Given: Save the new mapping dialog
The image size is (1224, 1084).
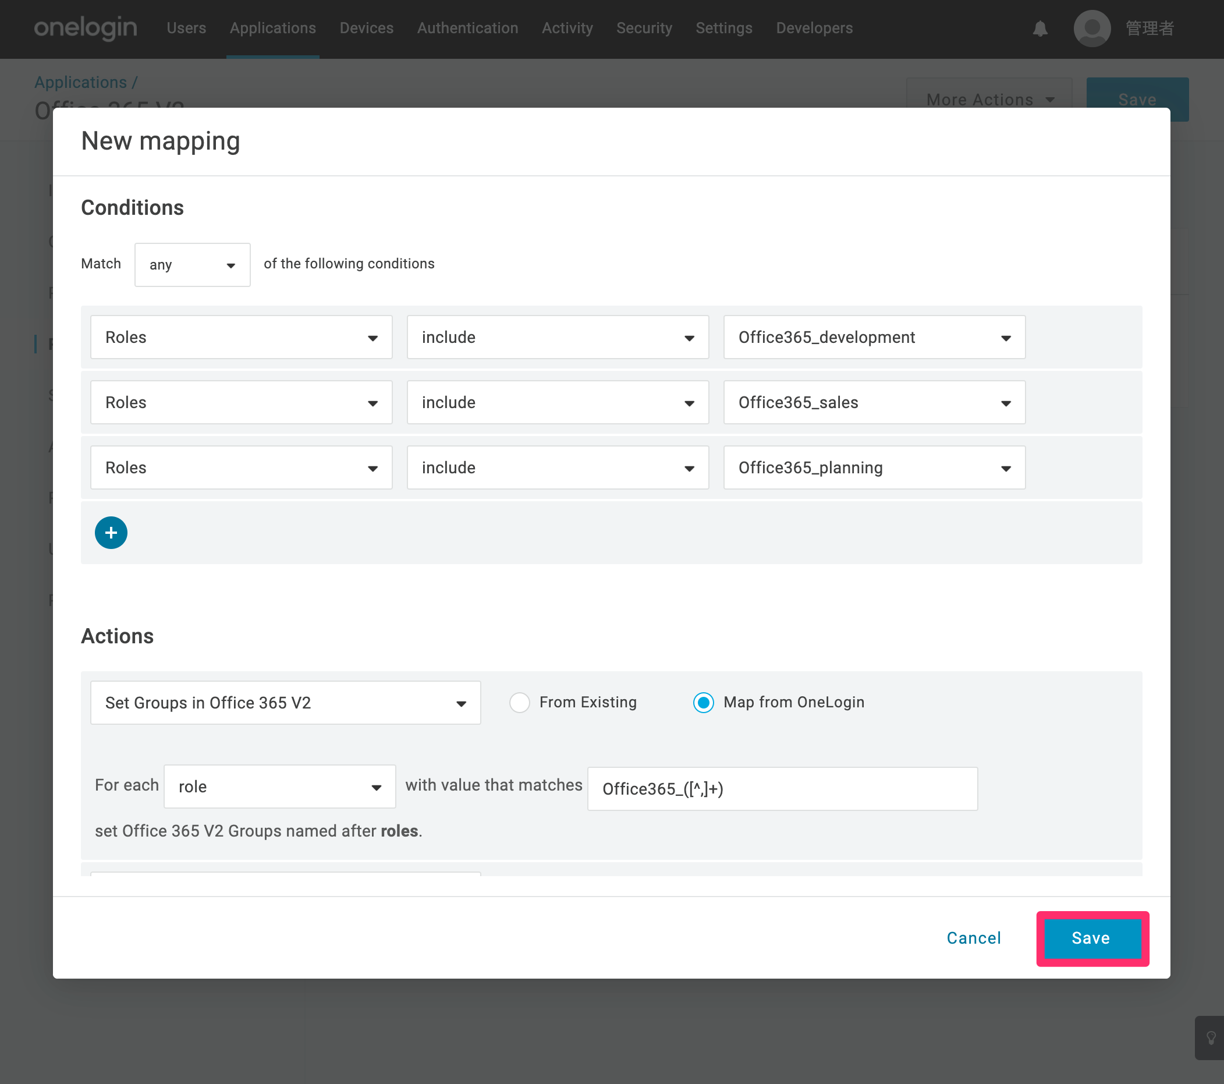Looking at the screenshot, I should 1092,938.
